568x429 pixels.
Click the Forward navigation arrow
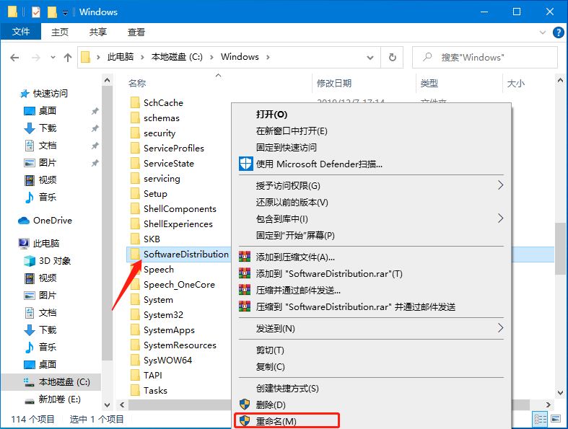click(x=35, y=58)
